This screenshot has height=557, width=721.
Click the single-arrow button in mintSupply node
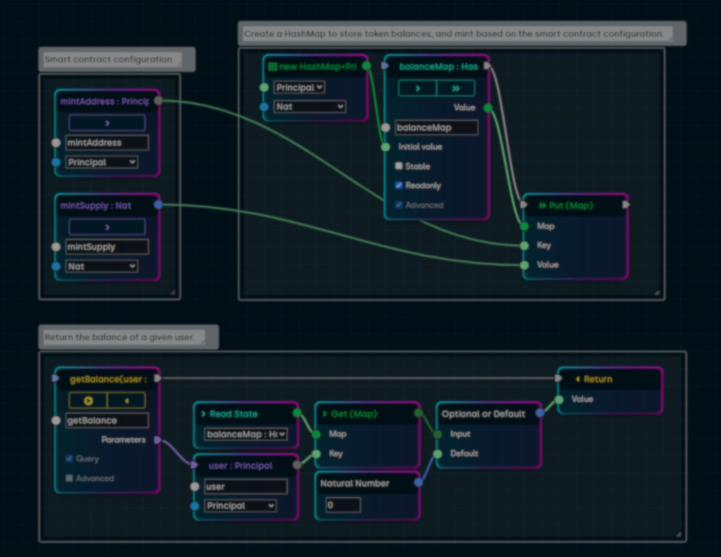107,227
